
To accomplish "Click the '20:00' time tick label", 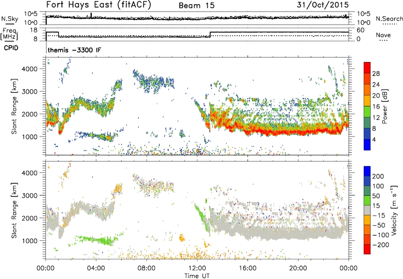I will (x=298, y=268).
